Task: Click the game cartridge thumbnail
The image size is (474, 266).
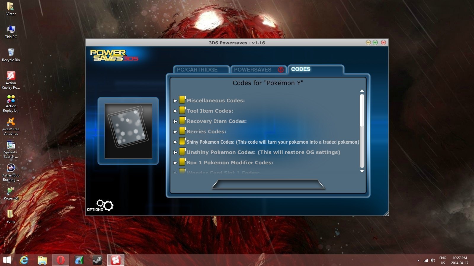Action: pyautogui.click(x=128, y=131)
